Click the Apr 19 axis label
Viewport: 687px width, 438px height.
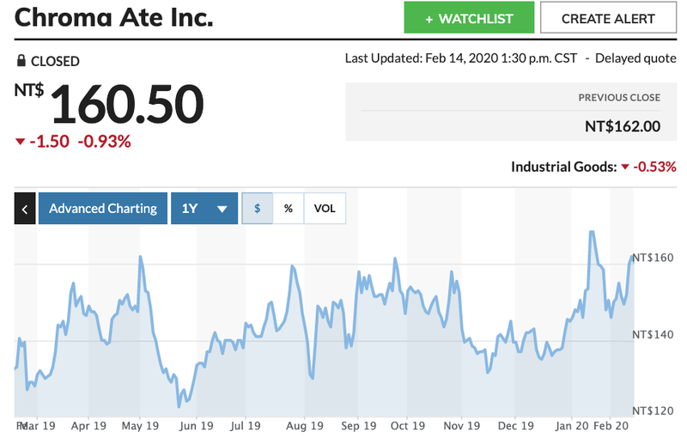pyautogui.click(x=88, y=426)
